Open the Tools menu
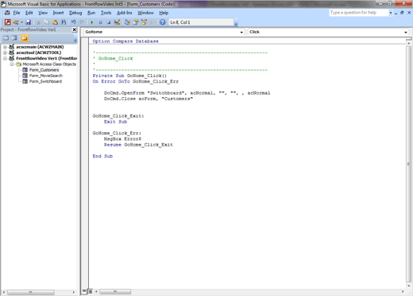This screenshot has height=296, width=413. coord(106,13)
